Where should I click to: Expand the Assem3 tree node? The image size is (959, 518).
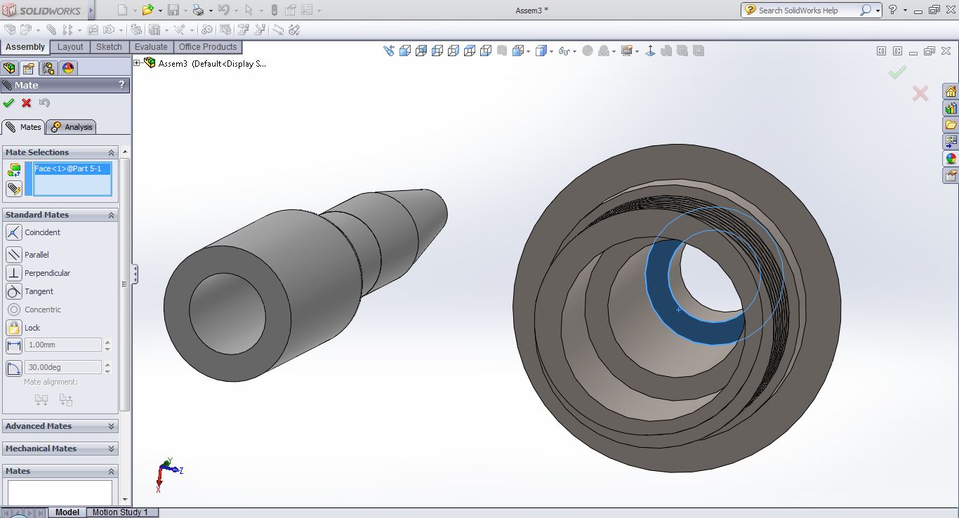click(x=138, y=63)
